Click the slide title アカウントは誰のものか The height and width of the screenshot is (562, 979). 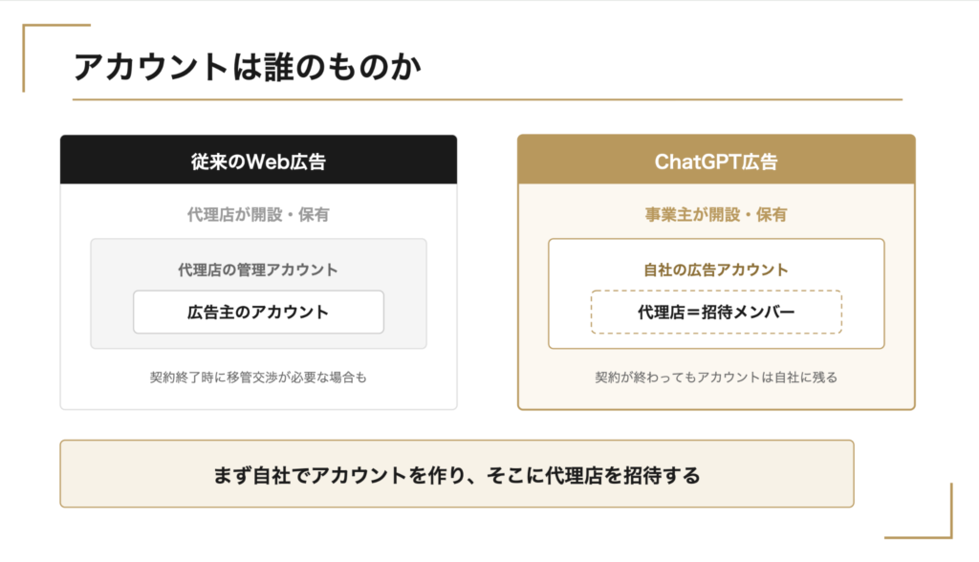(248, 67)
